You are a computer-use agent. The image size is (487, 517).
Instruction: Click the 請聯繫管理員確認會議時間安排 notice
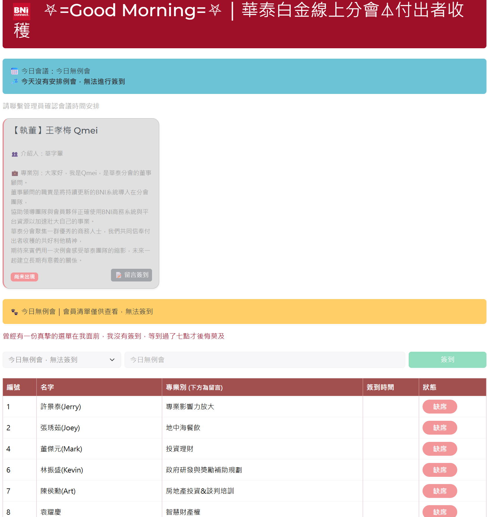(51, 106)
